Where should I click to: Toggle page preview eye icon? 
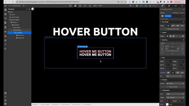coord(24,6)
